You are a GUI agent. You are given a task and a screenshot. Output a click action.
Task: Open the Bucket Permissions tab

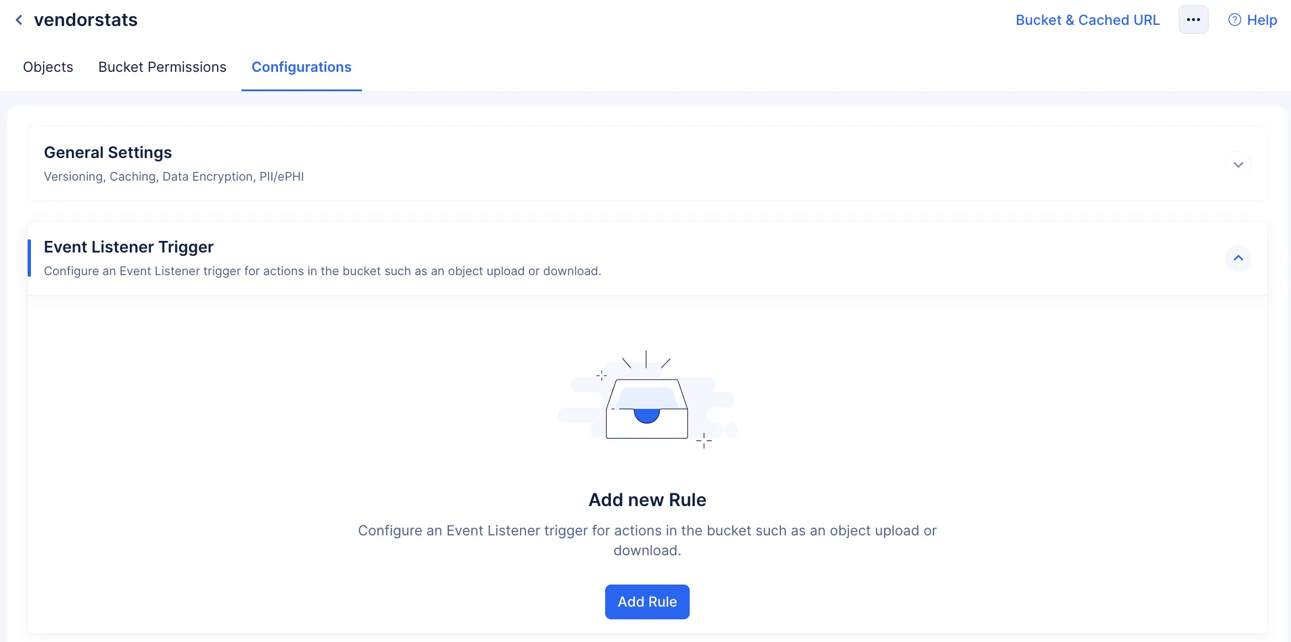point(162,67)
